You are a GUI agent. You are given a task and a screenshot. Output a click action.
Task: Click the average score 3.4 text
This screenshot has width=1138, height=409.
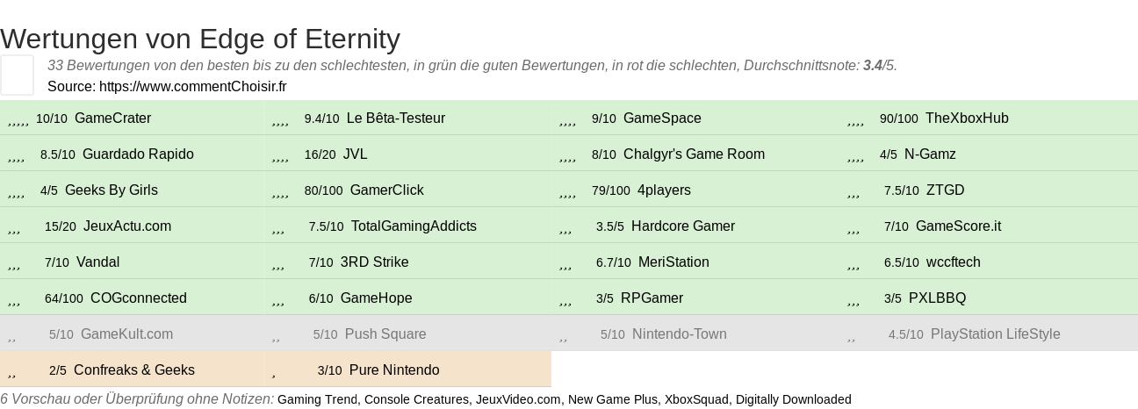872,66
